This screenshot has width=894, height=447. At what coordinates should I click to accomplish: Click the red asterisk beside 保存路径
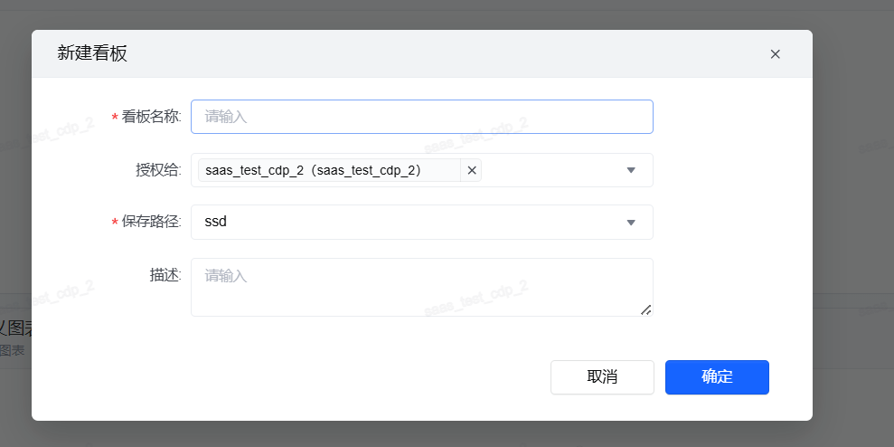pyautogui.click(x=115, y=223)
